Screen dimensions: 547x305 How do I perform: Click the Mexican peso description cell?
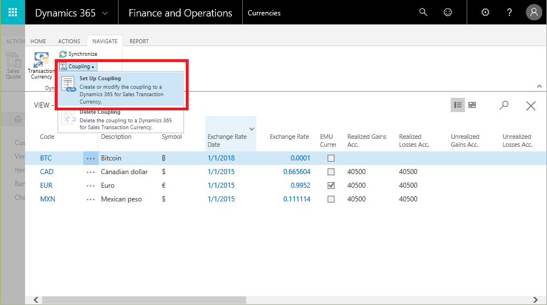(x=121, y=199)
